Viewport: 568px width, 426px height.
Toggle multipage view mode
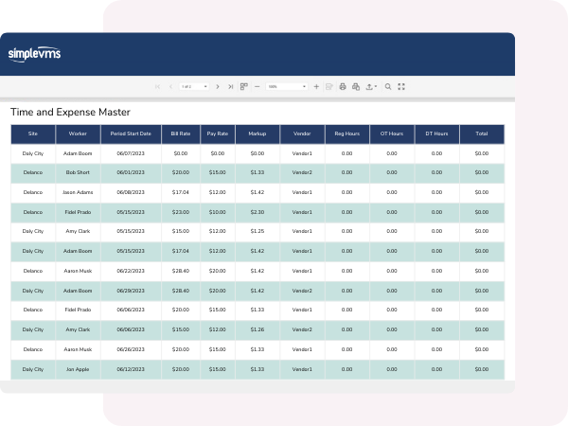point(243,86)
